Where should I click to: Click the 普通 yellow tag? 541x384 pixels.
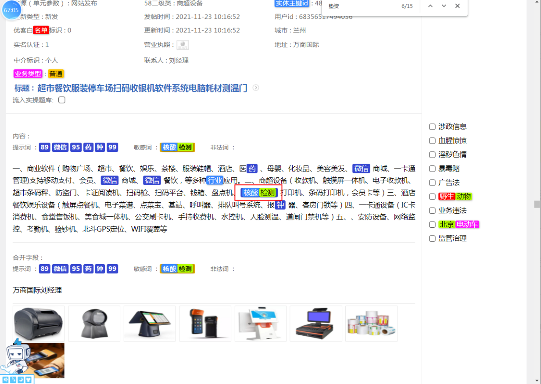click(x=56, y=74)
